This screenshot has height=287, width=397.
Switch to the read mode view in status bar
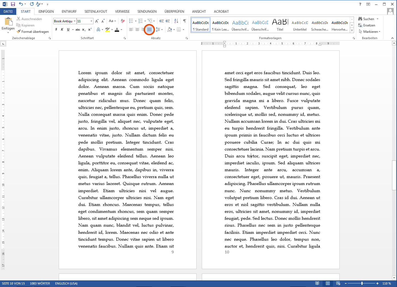coord(317,283)
